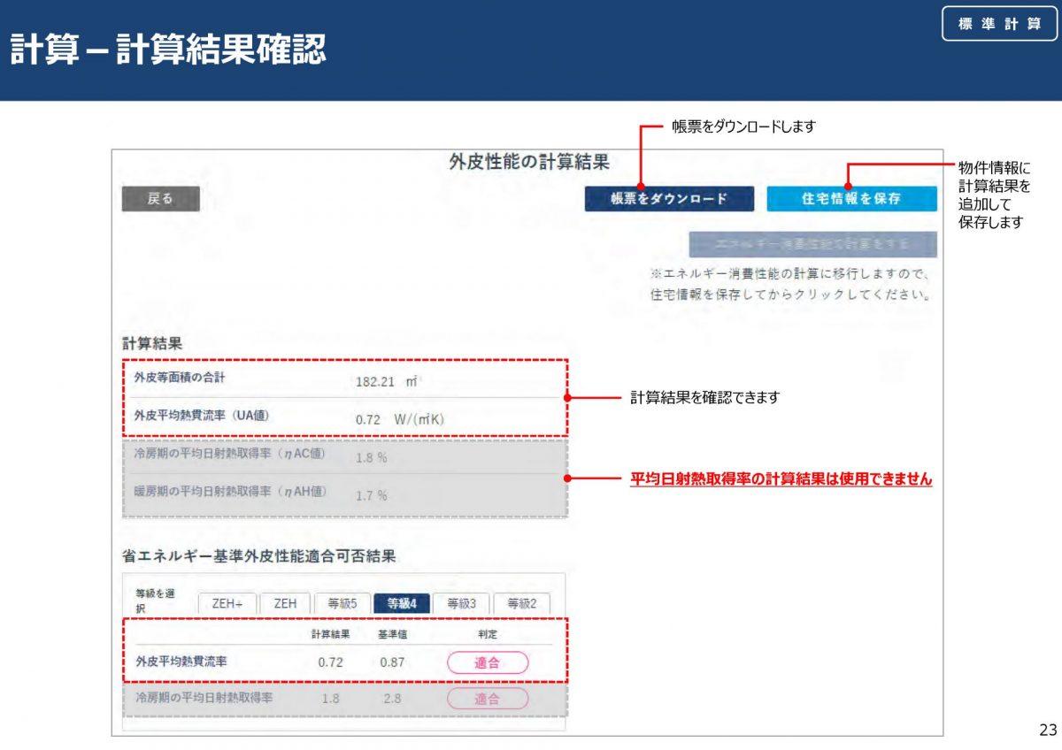Image resolution: width=1062 pixels, height=750 pixels.
Task: Click the 適合 badge for 外皮平均熱貫流率
Action: click(487, 662)
